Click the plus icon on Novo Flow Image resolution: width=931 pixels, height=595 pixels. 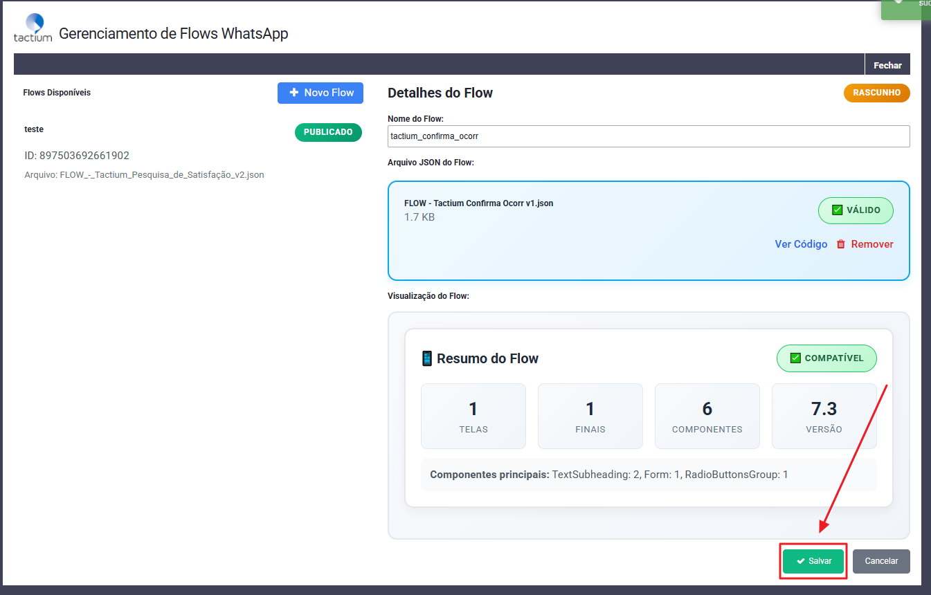(x=294, y=93)
